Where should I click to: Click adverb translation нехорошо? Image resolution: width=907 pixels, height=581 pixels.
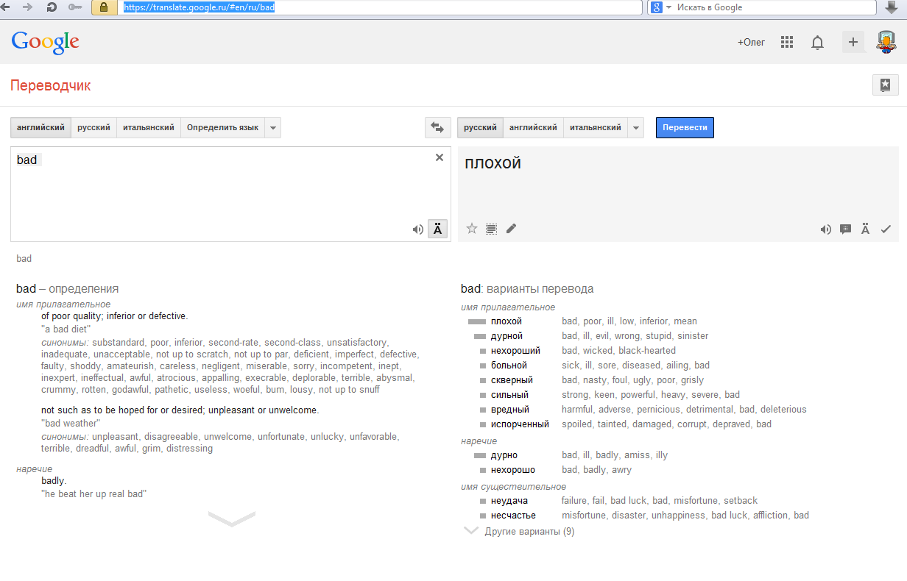512,470
